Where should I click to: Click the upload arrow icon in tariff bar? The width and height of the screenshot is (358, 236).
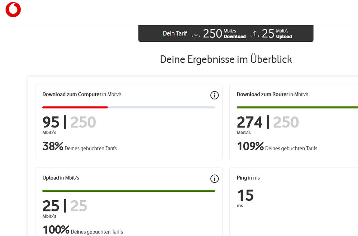pos(254,34)
